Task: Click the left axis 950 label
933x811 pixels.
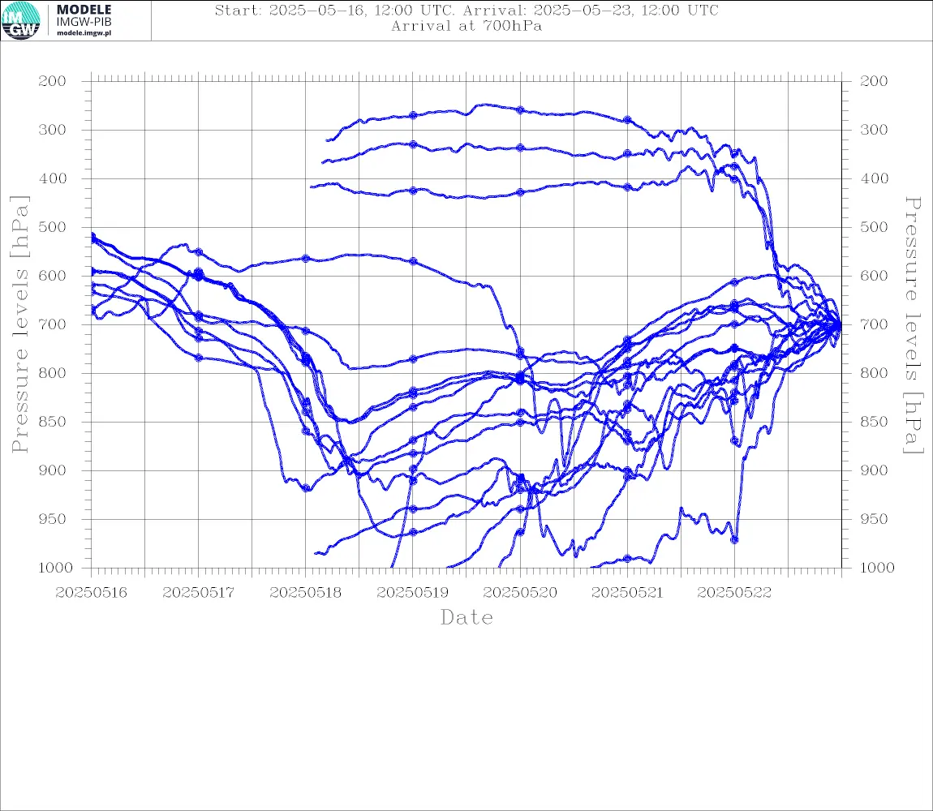Action: (53, 519)
